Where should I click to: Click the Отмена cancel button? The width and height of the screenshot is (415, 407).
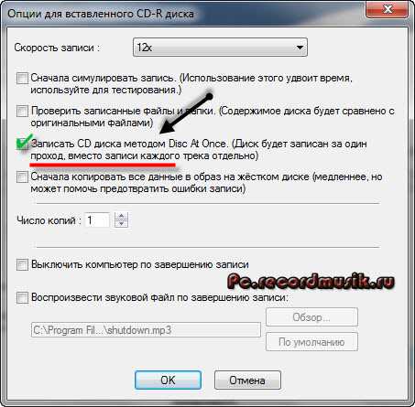tap(247, 380)
